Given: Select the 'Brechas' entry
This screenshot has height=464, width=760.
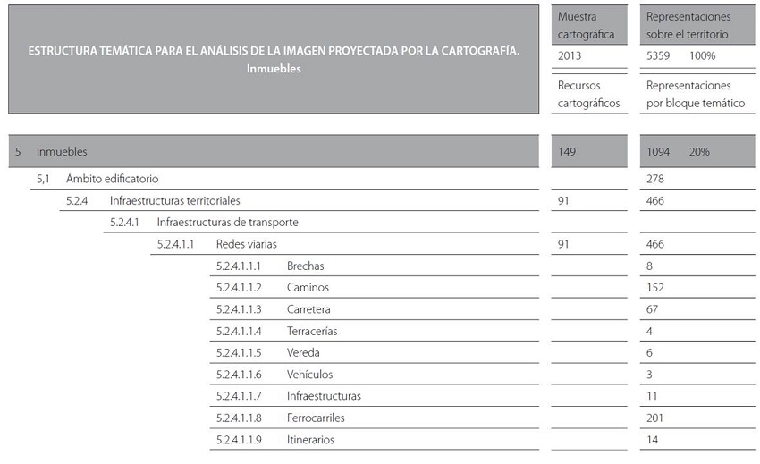Looking at the screenshot, I should pos(305,266).
